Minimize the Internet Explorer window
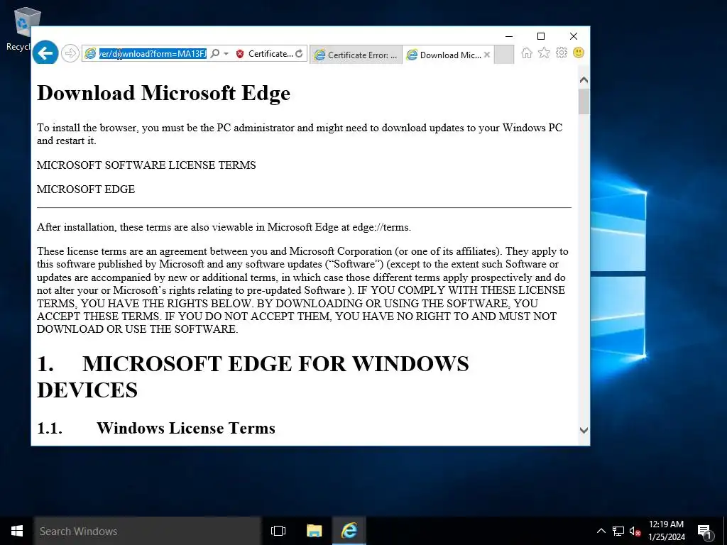727x545 pixels. pos(508,36)
